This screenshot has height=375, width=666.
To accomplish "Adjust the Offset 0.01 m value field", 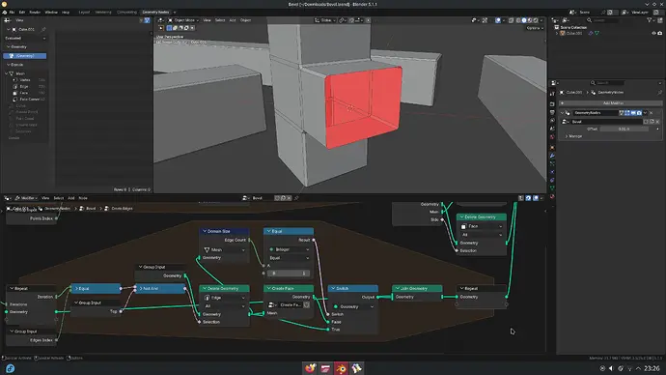I will (x=624, y=129).
